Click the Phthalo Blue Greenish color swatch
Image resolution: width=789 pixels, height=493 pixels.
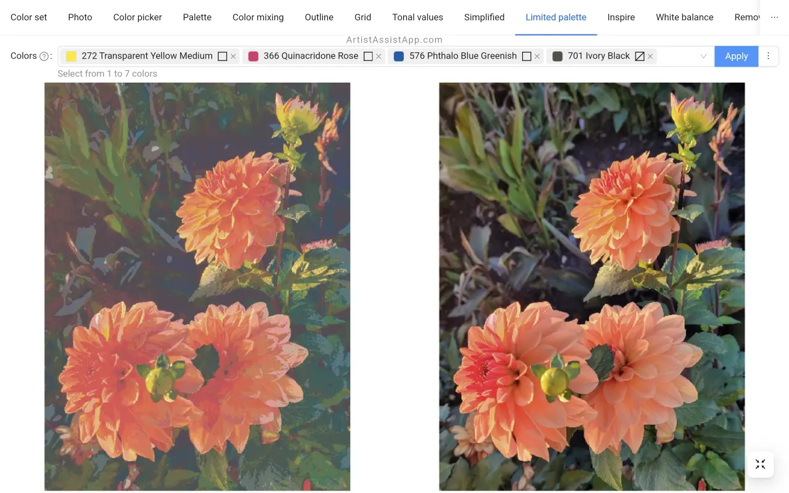click(x=399, y=56)
